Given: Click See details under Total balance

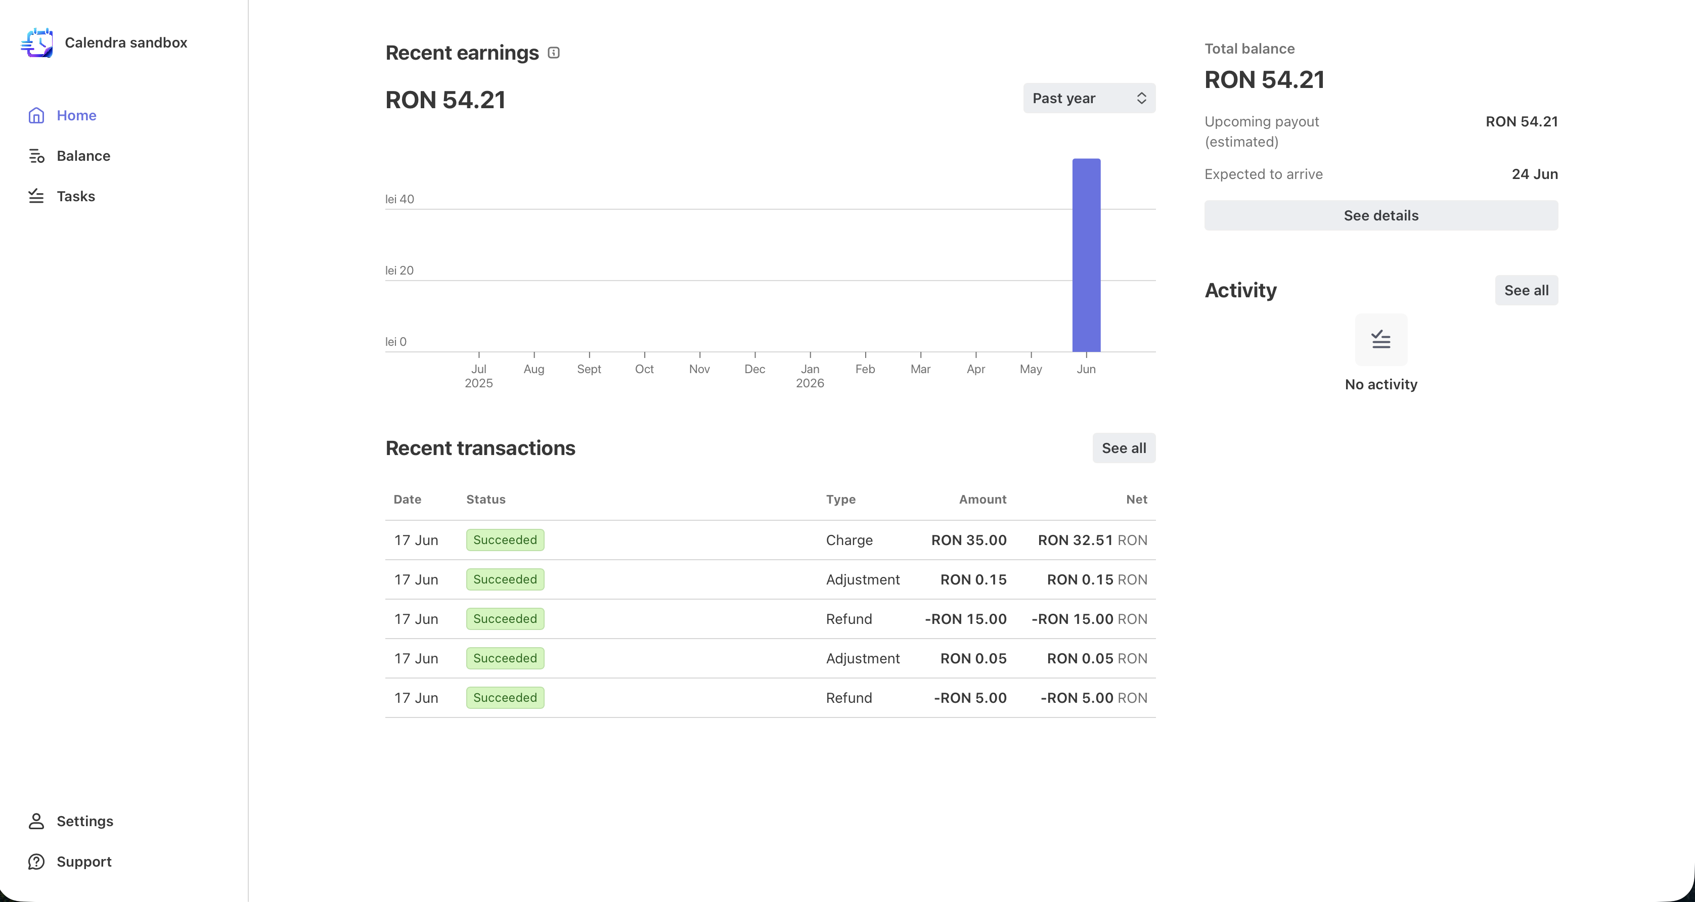Looking at the screenshot, I should [1380, 216].
